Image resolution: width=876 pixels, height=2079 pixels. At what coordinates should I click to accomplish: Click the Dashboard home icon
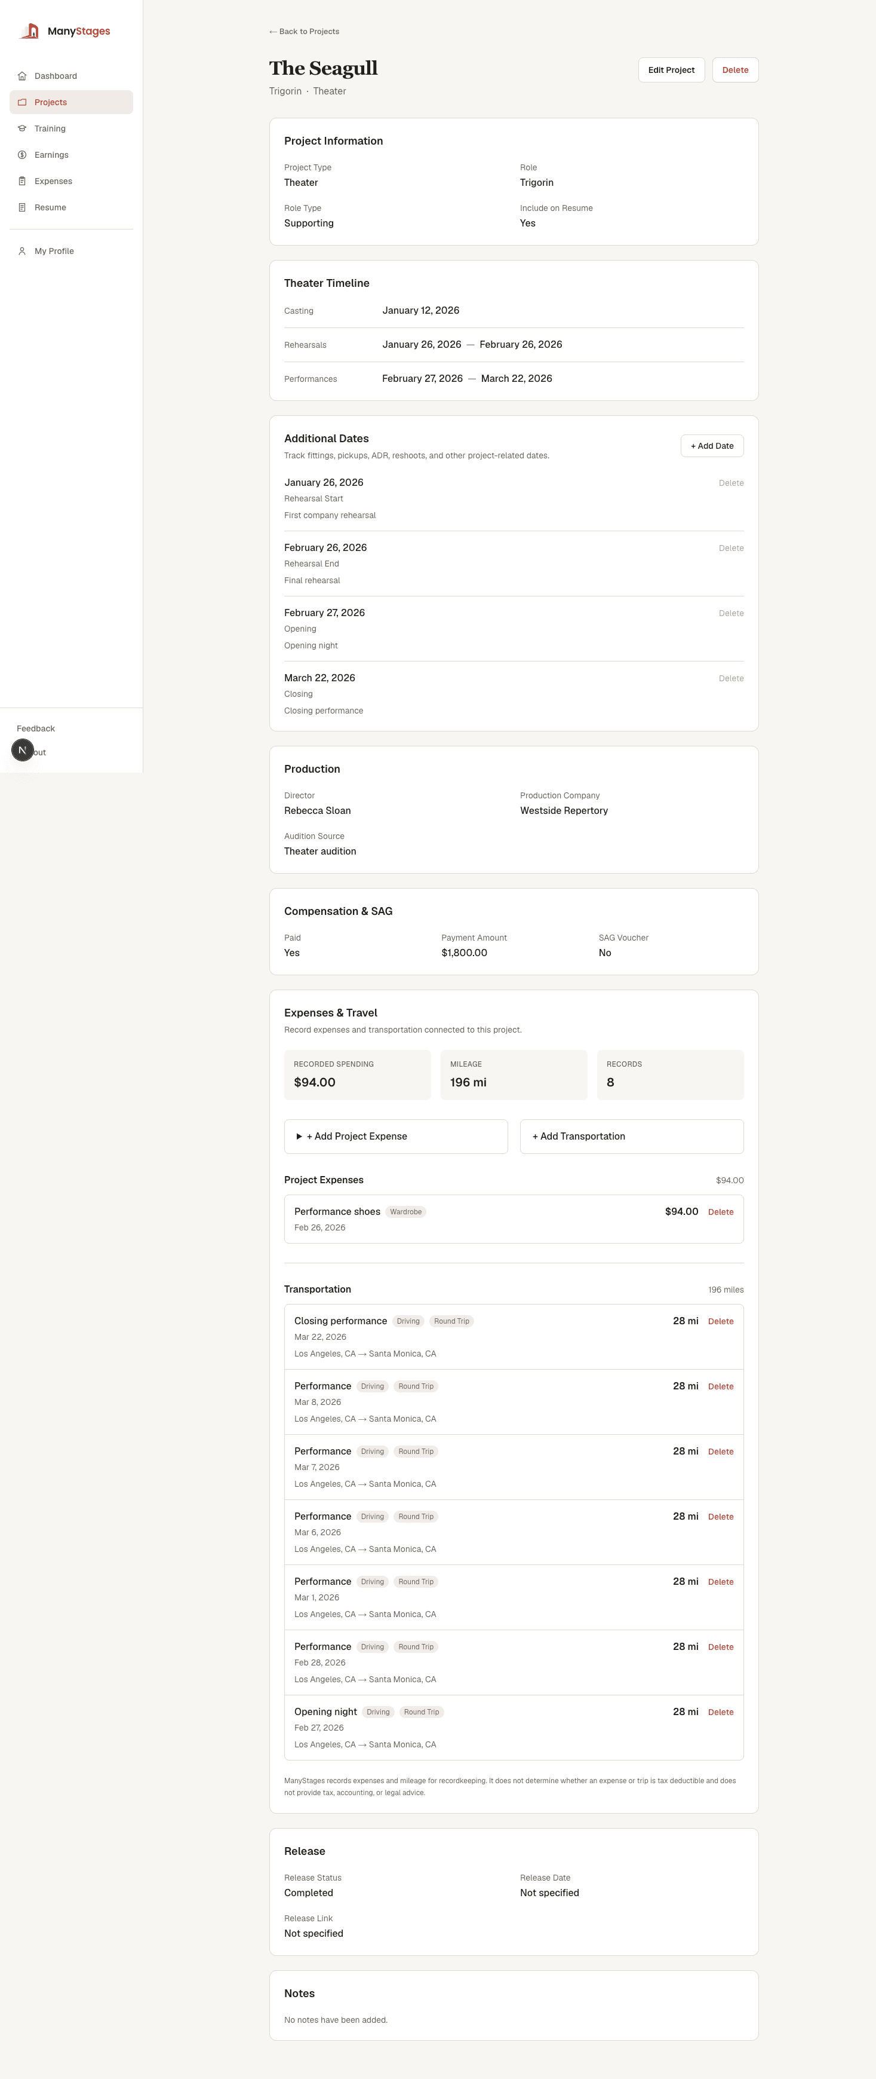21,76
